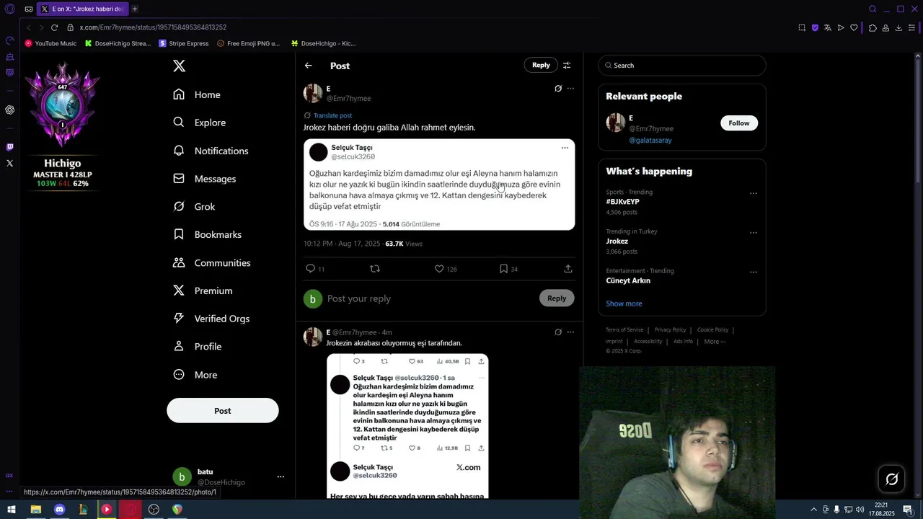Viewport: 923px width, 519px height.
Task: Follow the account in Relevant people
Action: point(739,123)
